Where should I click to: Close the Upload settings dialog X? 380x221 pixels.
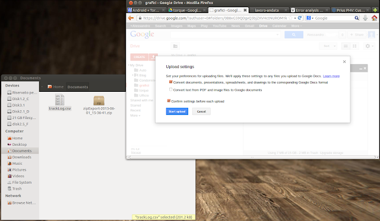[344, 62]
